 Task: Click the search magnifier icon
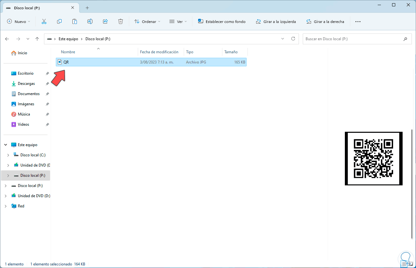(405, 39)
